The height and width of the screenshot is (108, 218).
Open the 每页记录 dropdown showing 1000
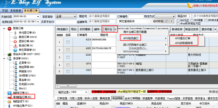[79, 92]
